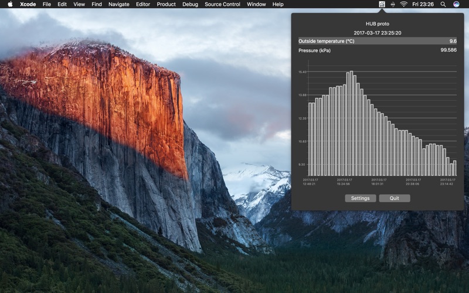Open the Source Control menu
The width and height of the screenshot is (469, 293).
(222, 4)
